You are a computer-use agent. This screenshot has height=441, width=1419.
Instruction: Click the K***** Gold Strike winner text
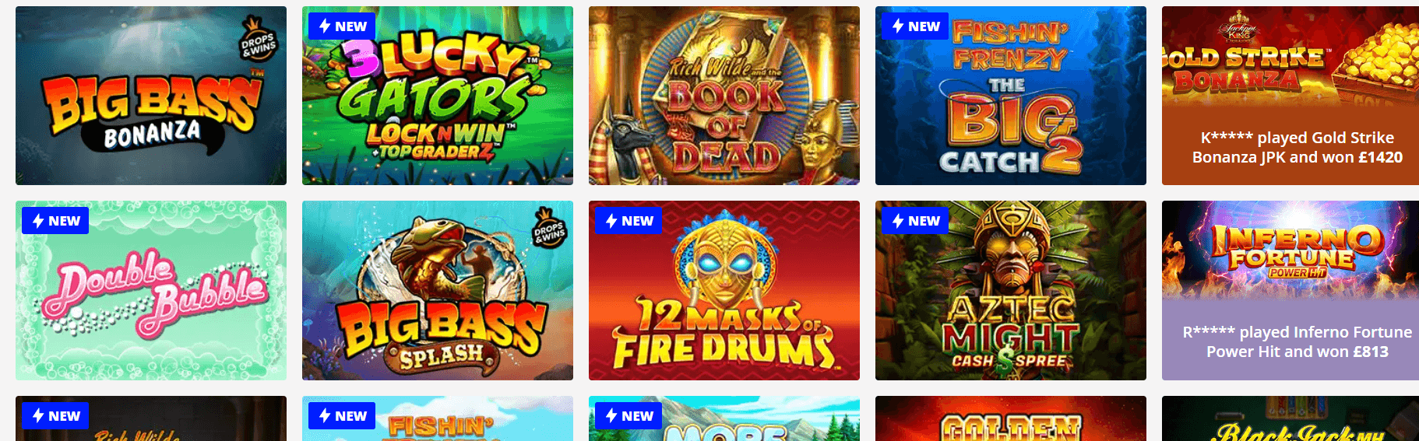1297,147
